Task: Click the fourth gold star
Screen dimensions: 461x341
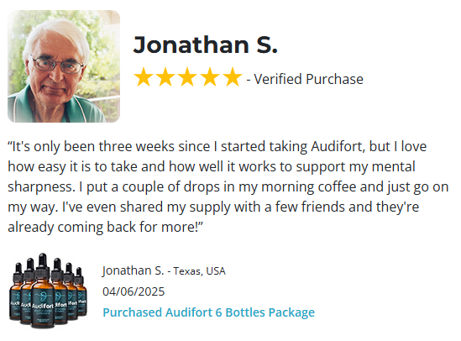Action: (210, 77)
